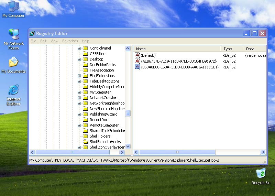This screenshot has height=196, width=275.
Task: Expand the ControlPanel key
Action: click(x=79, y=48)
